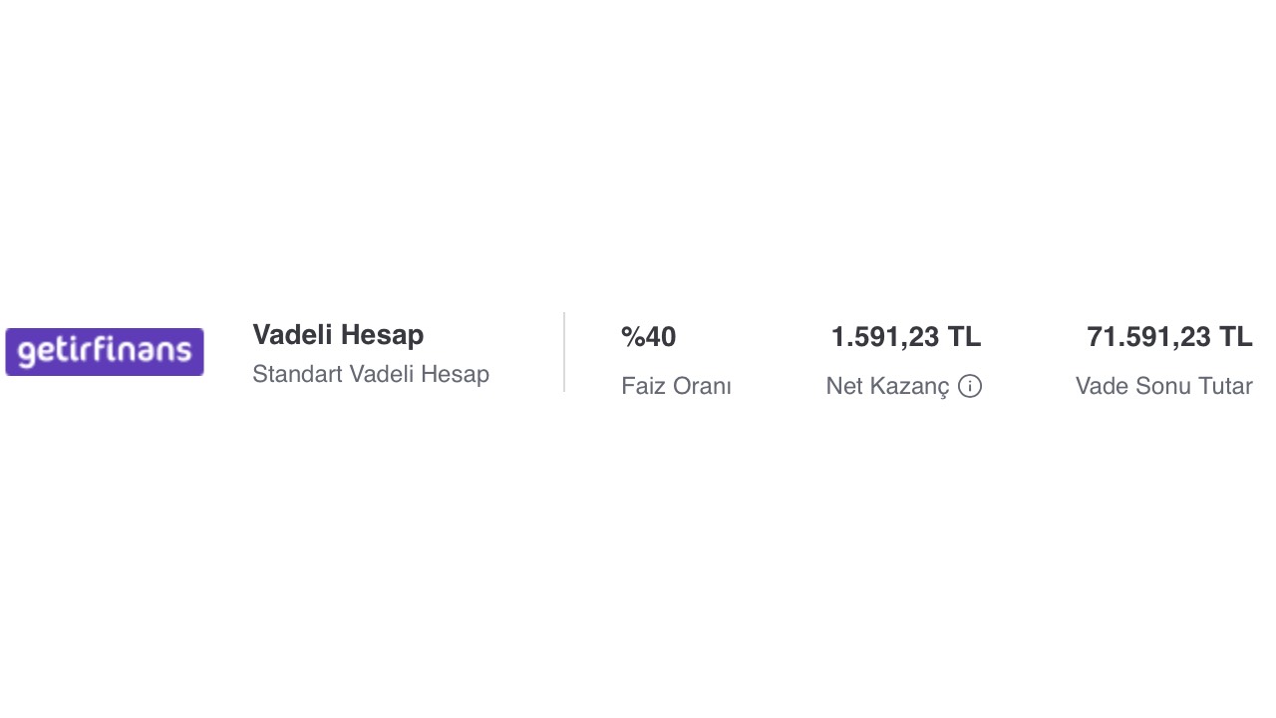The image size is (1276, 718).
Task: Click the "TL" after 1.591,23
Action: (x=964, y=337)
